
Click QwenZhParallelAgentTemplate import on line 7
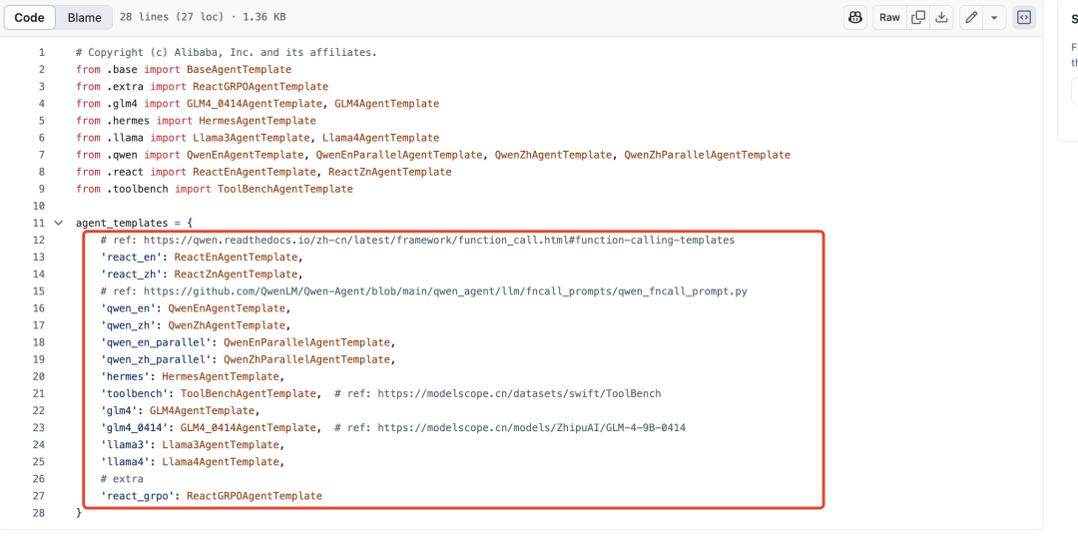click(x=708, y=155)
